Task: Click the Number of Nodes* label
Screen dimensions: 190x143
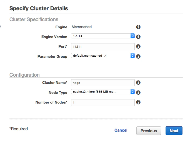Action: pos(51,102)
